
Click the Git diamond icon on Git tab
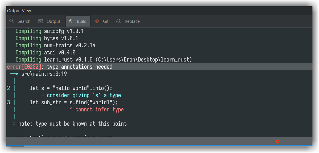[x=97, y=21]
